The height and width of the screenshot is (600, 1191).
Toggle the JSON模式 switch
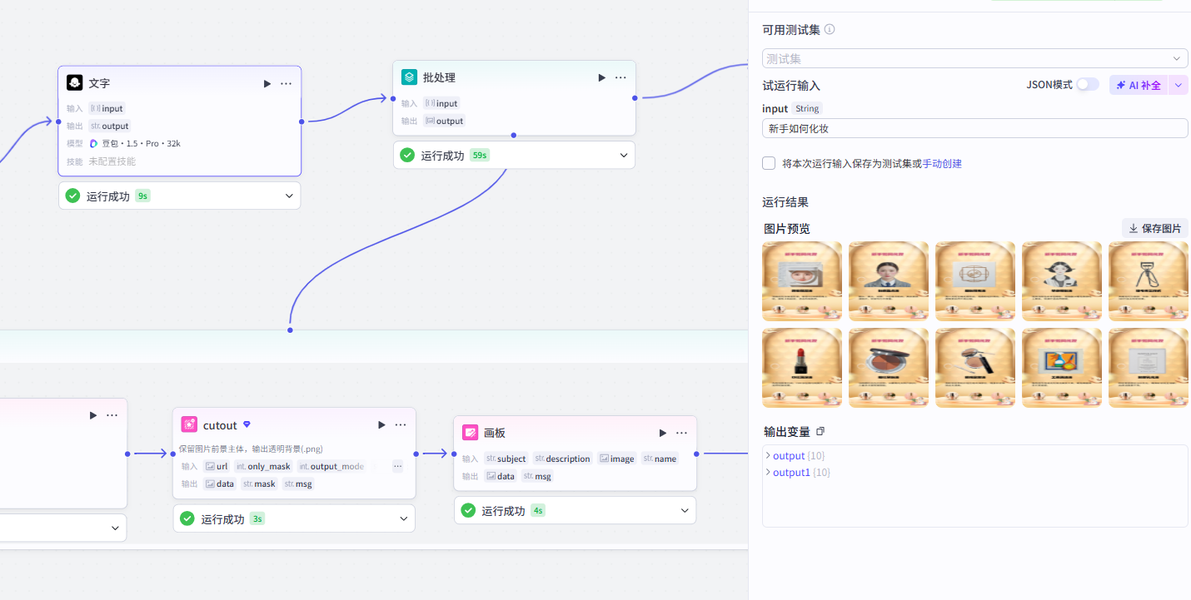(x=1088, y=84)
